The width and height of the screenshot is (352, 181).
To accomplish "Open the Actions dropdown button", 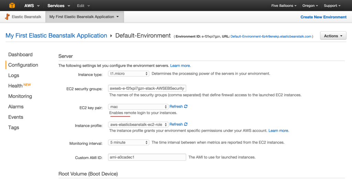I will pyautogui.click(x=333, y=36).
